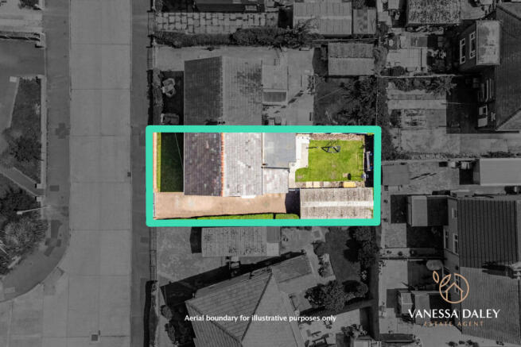Click the hedge row along the driveway
521x347 pixels.
pos(247,216)
